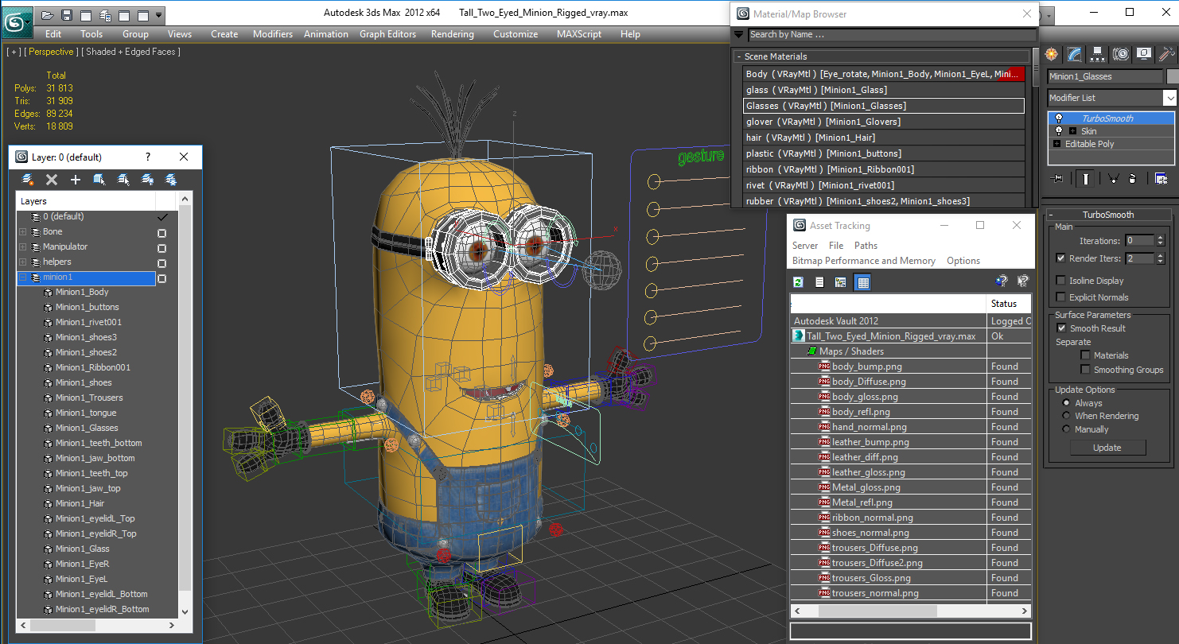The image size is (1179, 644).
Task: Open the Graph Editors menu
Action: pyautogui.click(x=387, y=34)
